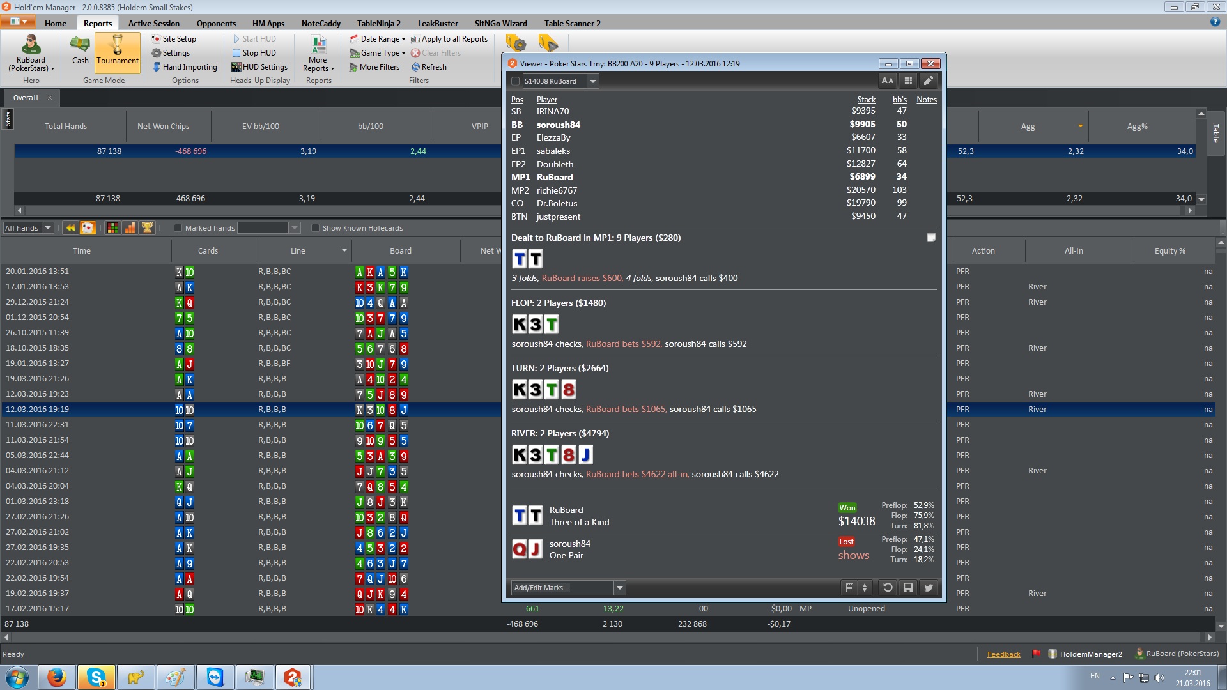Toggle Show Known Holecards checkbox

pyautogui.click(x=315, y=228)
